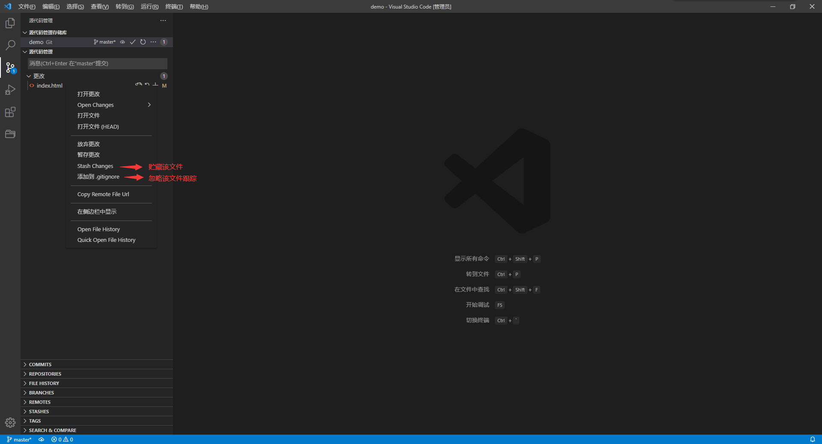Image resolution: width=822 pixels, height=444 pixels.
Task: Open the project folder icon in activity bar
Action: tap(10, 134)
